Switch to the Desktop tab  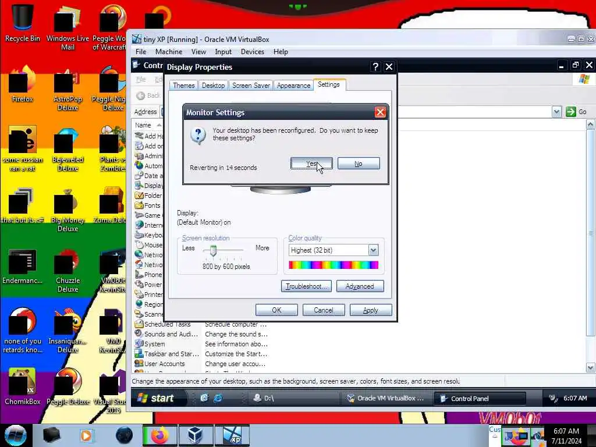pos(213,86)
